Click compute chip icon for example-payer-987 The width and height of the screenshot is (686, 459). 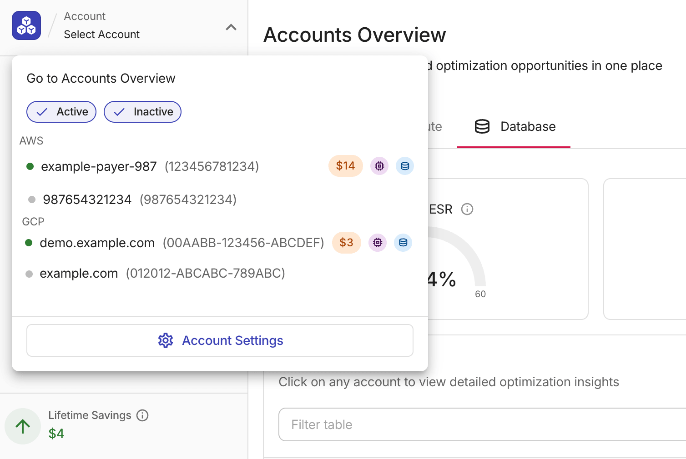tap(379, 166)
